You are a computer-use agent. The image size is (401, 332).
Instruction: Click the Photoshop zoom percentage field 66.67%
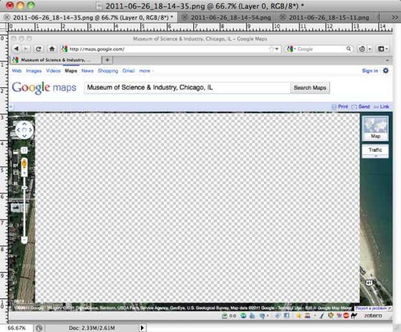click(17, 328)
